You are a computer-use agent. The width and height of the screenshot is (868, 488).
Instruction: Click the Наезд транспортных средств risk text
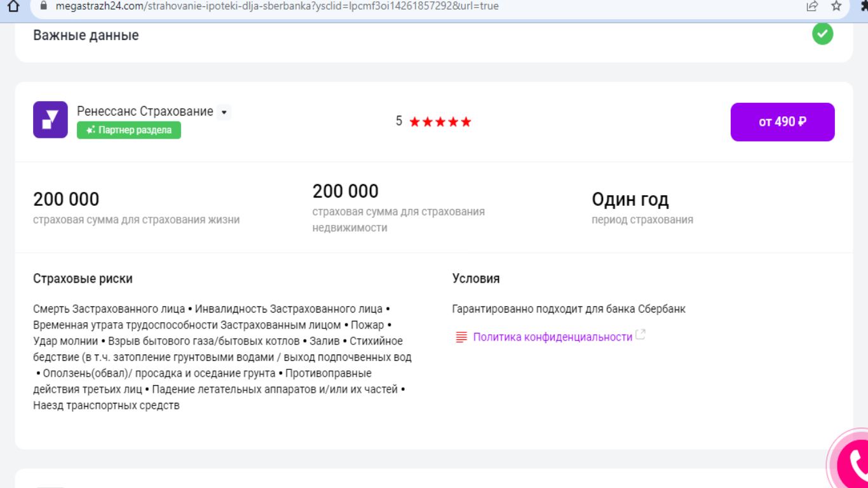tap(106, 405)
